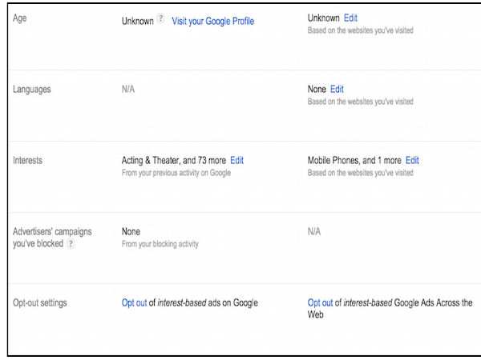
Task: Edit the Acting & Theater interests
Action: 236,160
